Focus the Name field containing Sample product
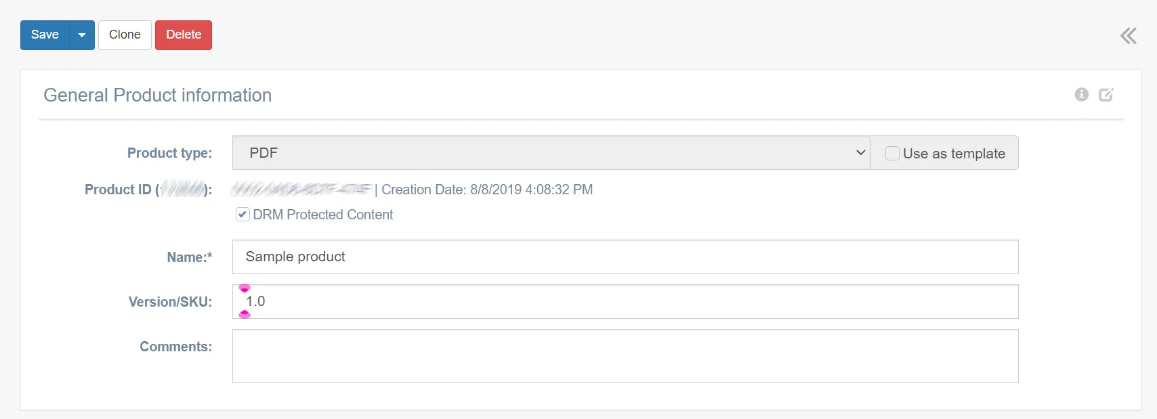 (x=625, y=257)
